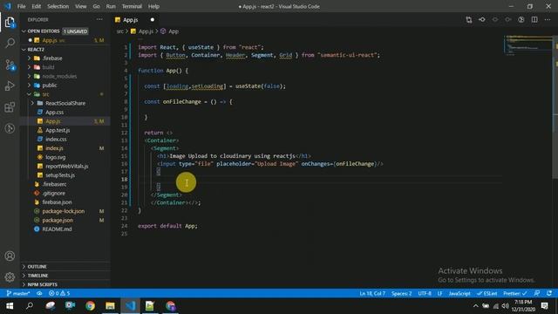
Task: Click Open Changes icon in editor toolbar
Action: click(469, 20)
